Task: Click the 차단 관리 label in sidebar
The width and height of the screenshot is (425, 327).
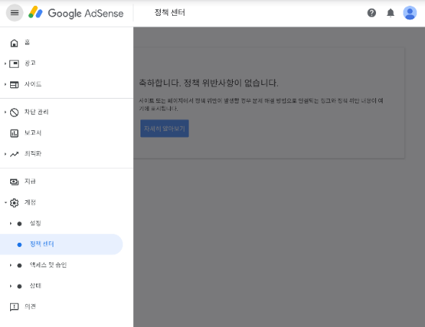Action: click(36, 112)
